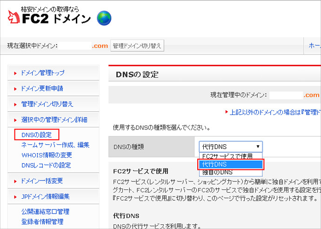The width and height of the screenshot is (321, 229).
Task: Click the globe icon beside FC2 logo
Action: [x=104, y=18]
